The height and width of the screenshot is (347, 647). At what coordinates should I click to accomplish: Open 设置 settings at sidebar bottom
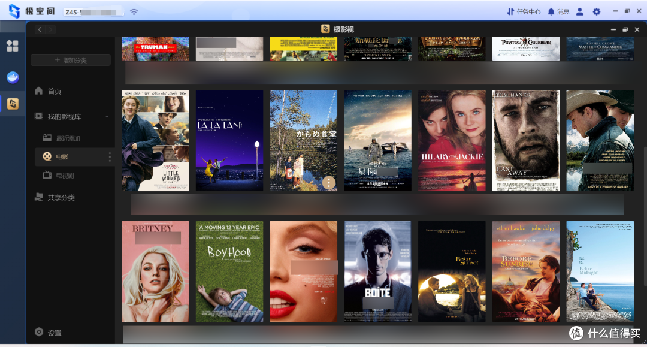tap(49, 333)
